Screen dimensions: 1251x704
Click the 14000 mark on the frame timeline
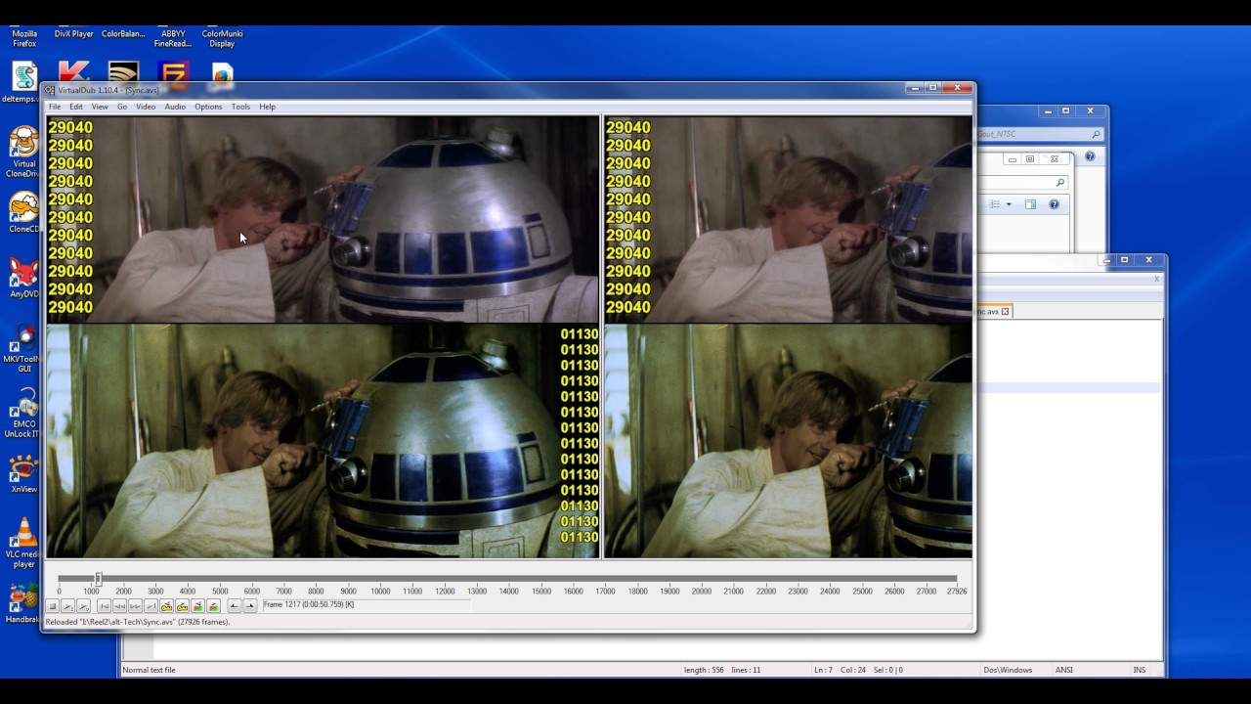point(509,592)
